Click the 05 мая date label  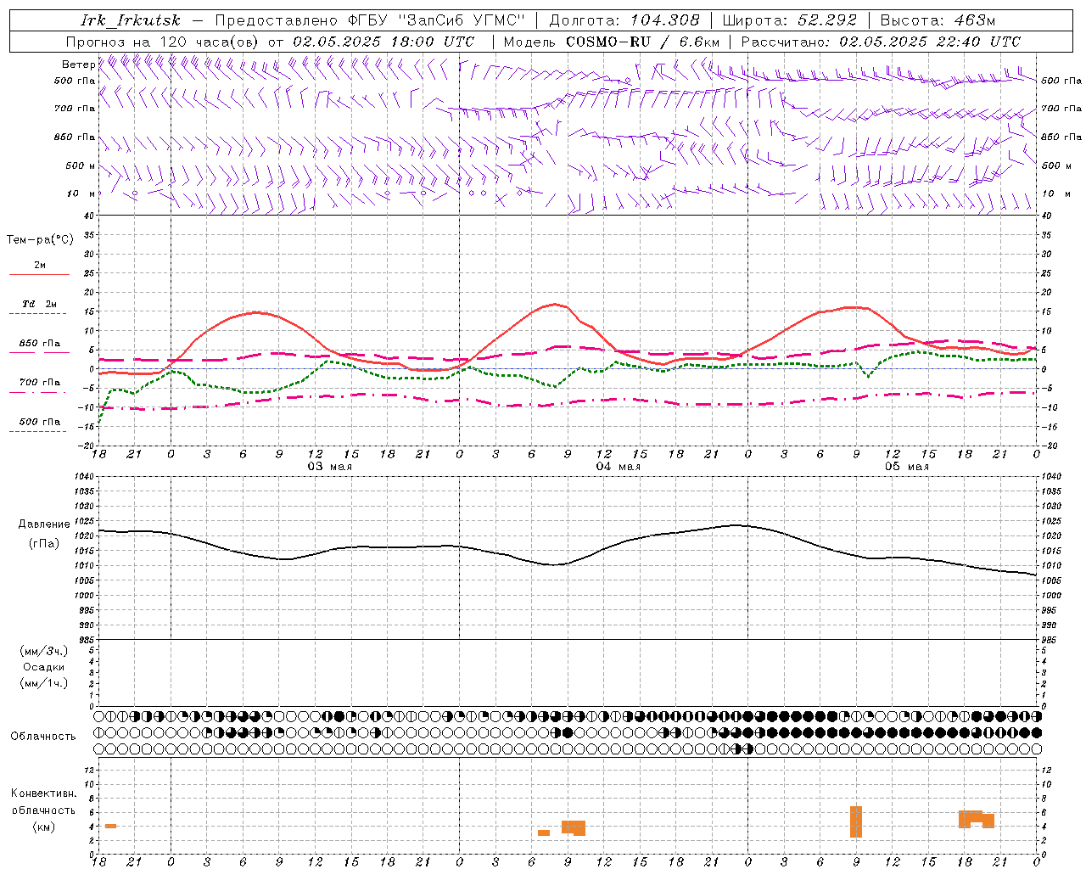point(906,467)
